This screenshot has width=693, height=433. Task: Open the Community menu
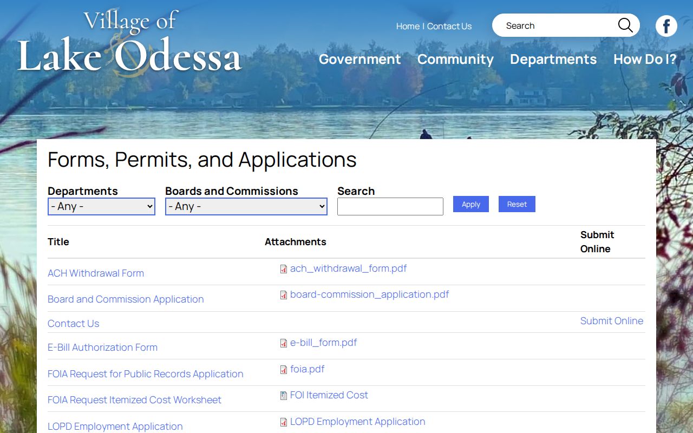[455, 59]
